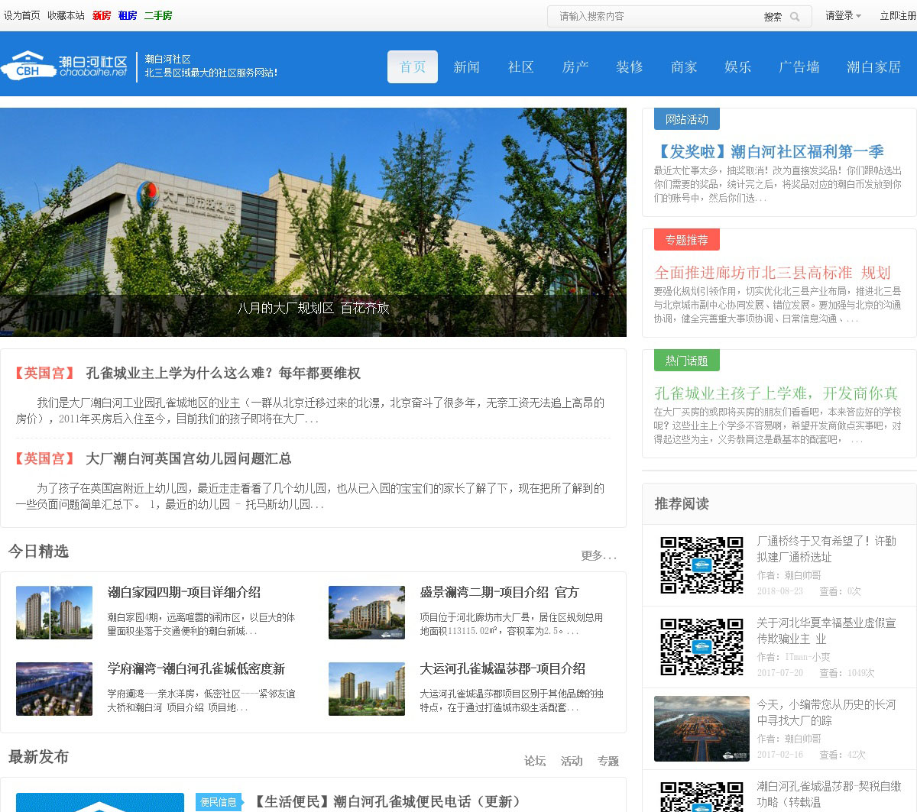Click the 潮白河社区 site logo

tap(64, 65)
